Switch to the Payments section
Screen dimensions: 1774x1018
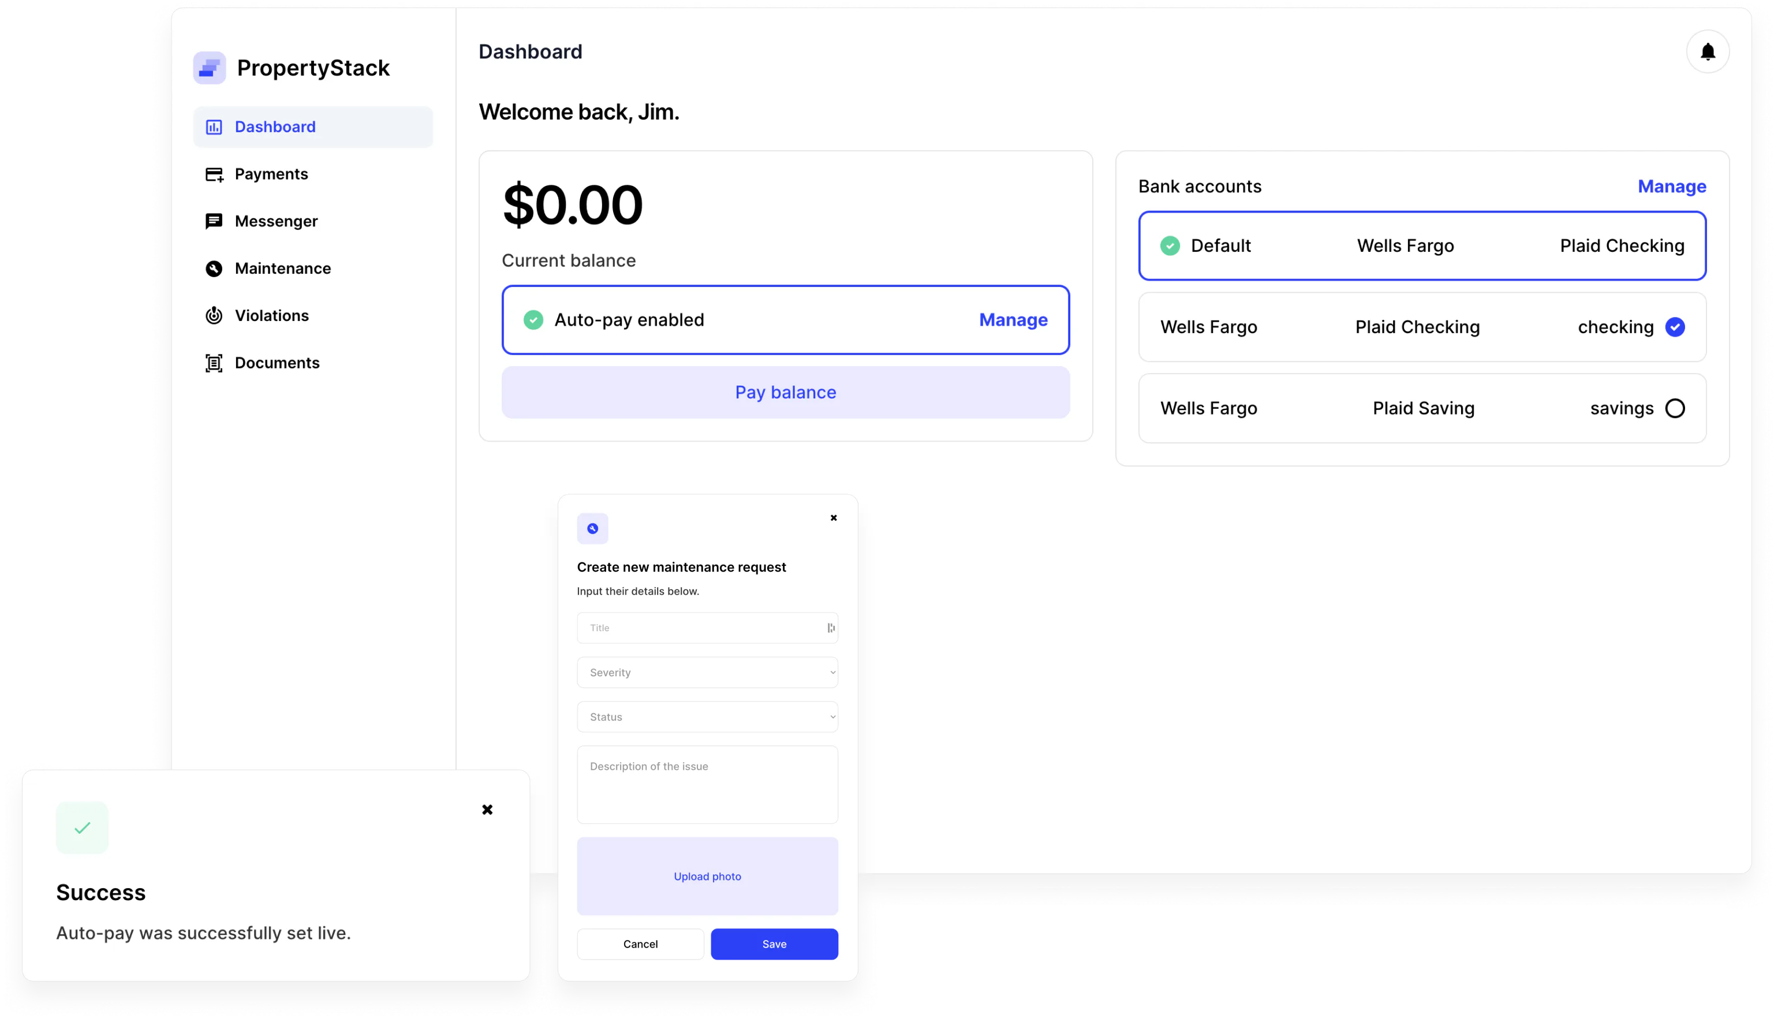coord(272,173)
